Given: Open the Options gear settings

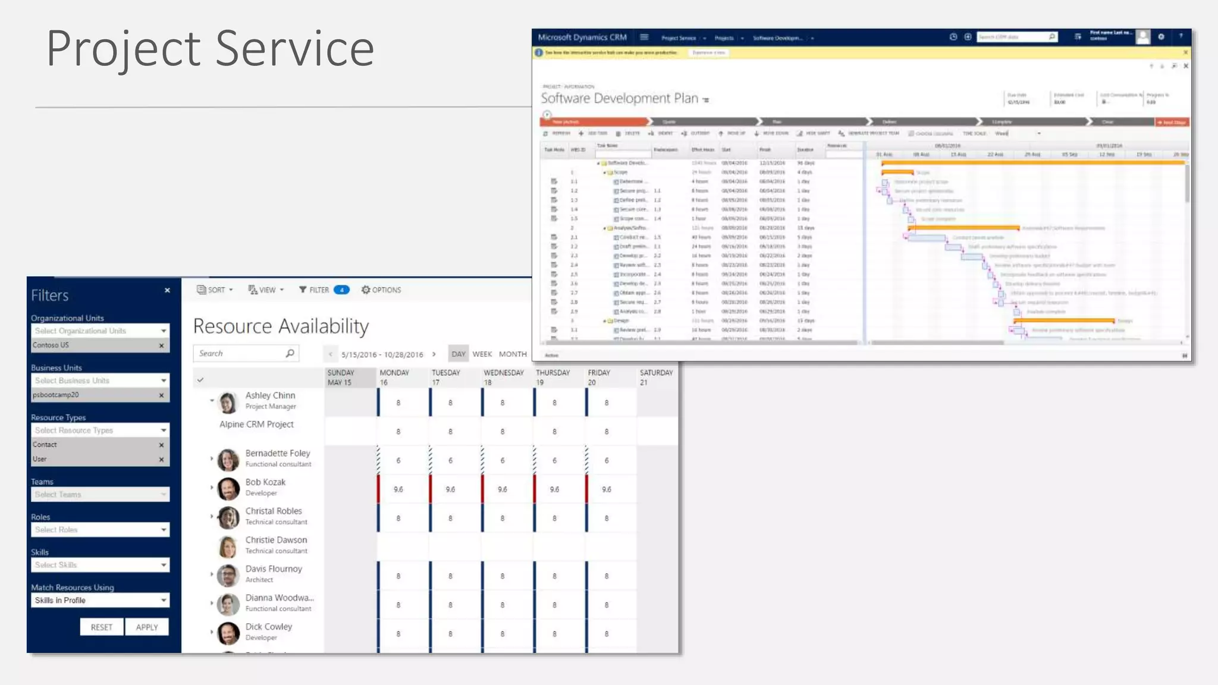Looking at the screenshot, I should click(366, 290).
